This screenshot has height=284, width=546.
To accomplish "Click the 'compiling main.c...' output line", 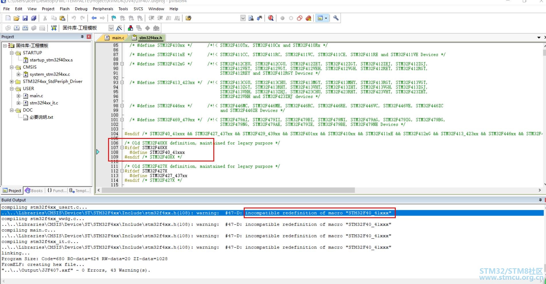I will click(29, 230).
